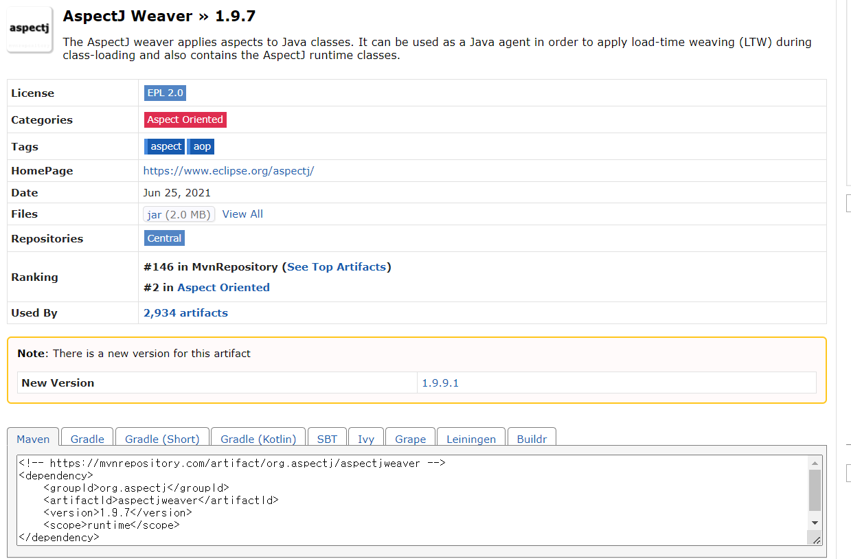This screenshot has width=851, height=559.
Task: Click the Repositories row label
Action: [x=47, y=238]
